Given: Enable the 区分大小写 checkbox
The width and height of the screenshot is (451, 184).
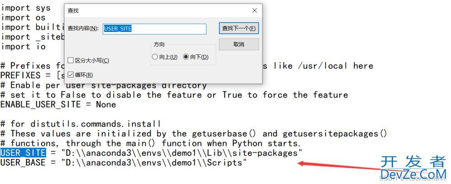Looking at the screenshot, I should click(x=71, y=60).
